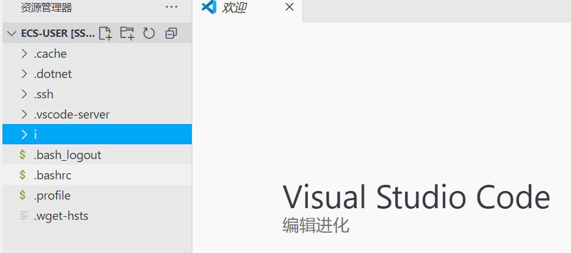Expand the highlighted i folder

[x=97, y=134]
